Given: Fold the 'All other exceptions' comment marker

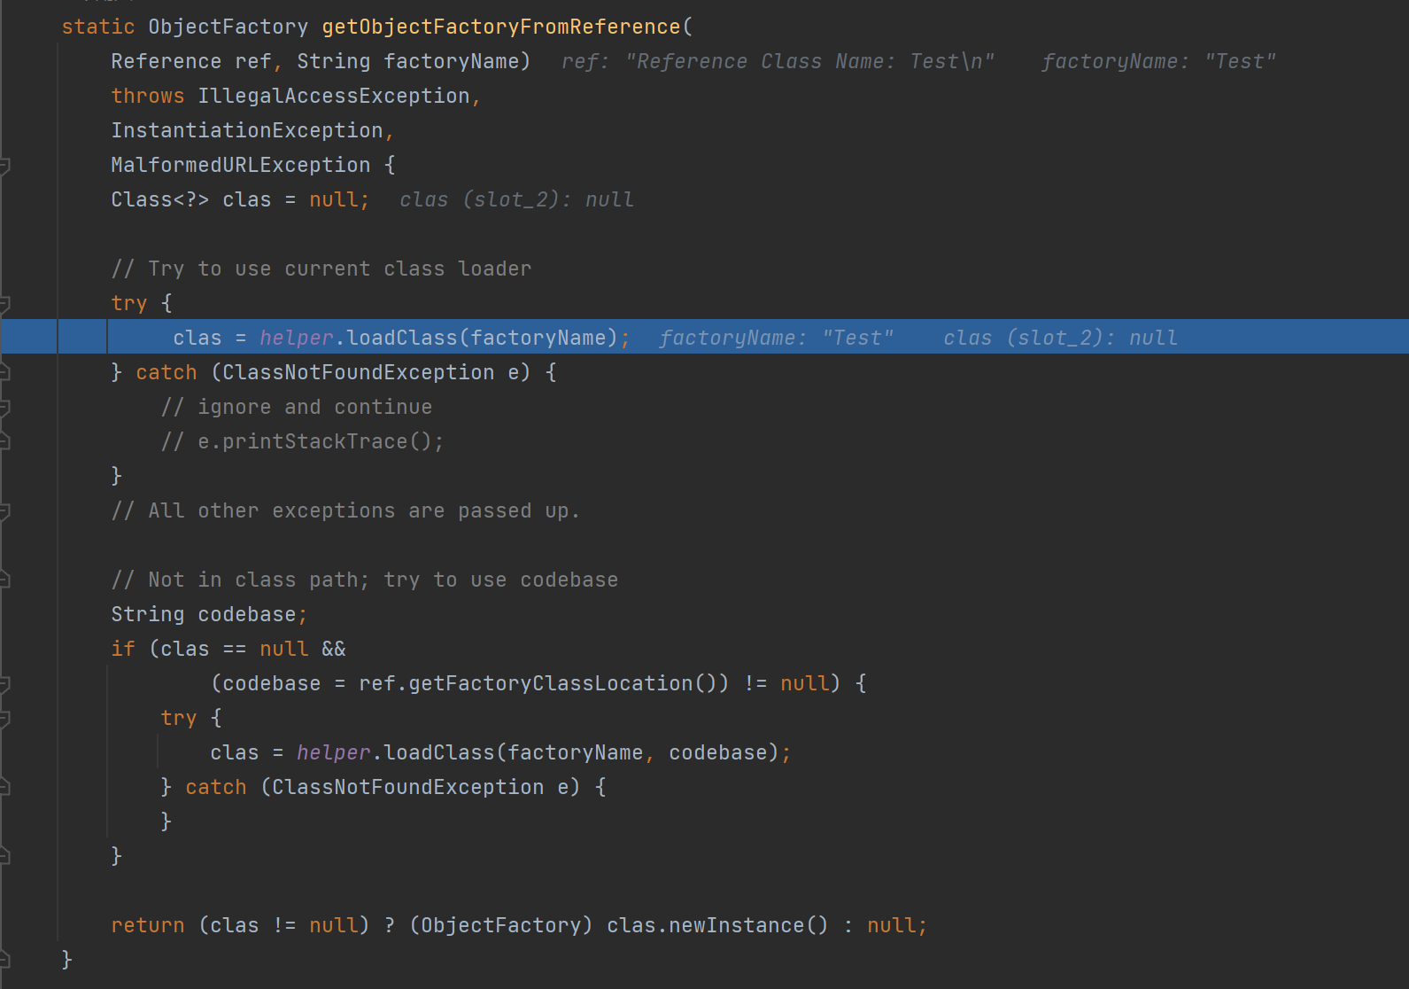Looking at the screenshot, I should point(4,511).
